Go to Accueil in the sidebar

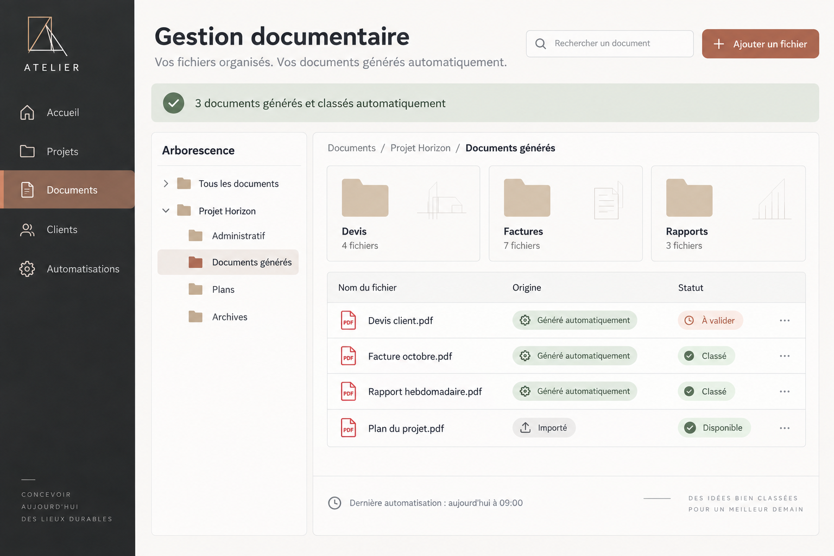67,112
